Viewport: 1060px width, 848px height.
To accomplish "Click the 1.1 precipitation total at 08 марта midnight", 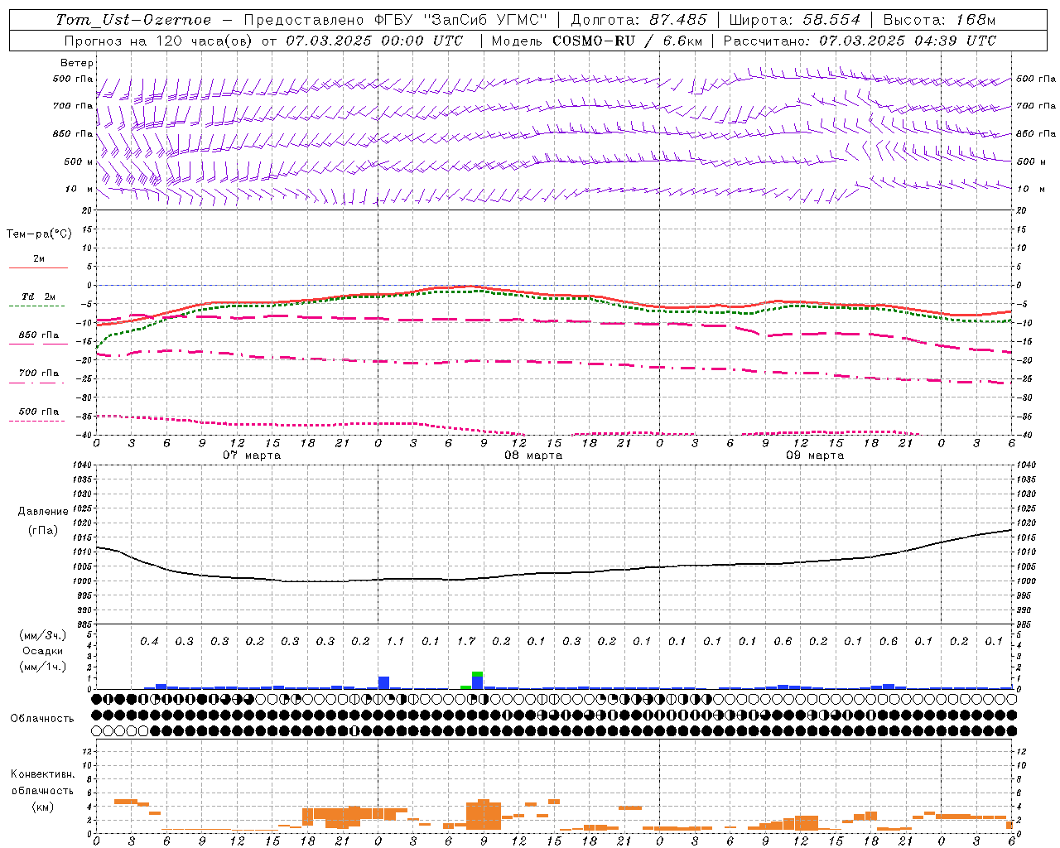I will [396, 641].
